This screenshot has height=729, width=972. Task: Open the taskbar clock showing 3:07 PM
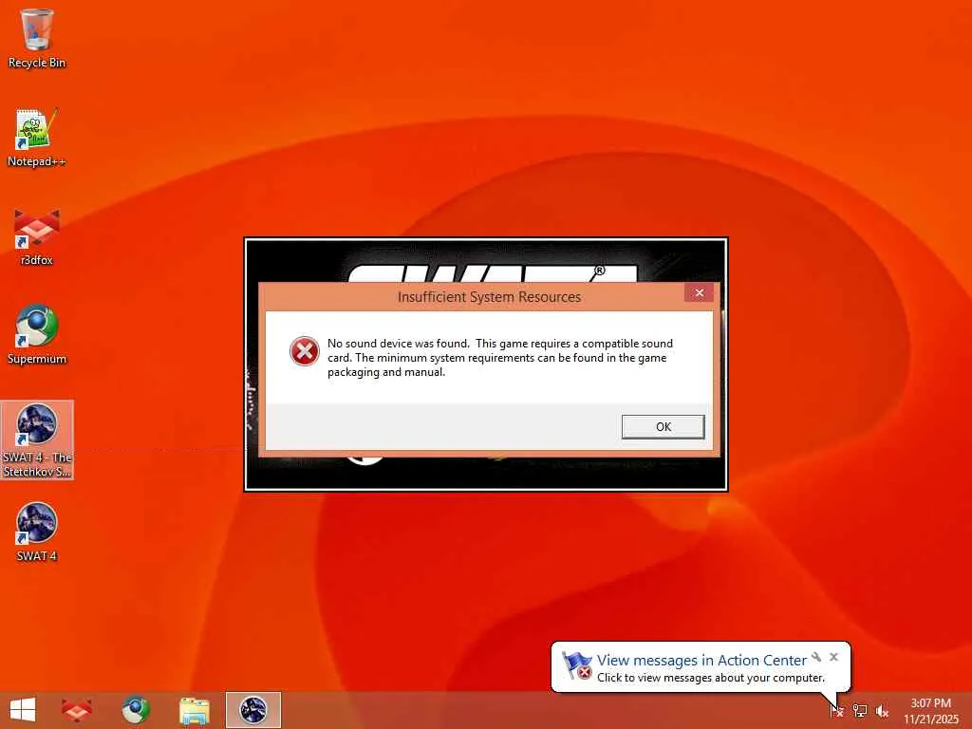(x=930, y=710)
